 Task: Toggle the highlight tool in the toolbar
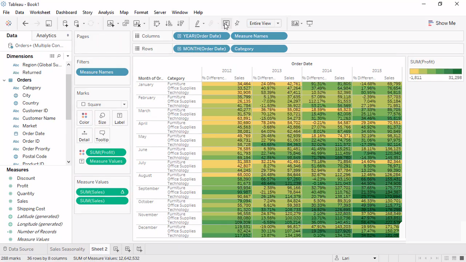click(x=197, y=23)
